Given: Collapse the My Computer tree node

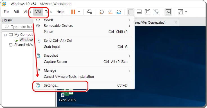Looking at the screenshot, I should coord(5,35).
